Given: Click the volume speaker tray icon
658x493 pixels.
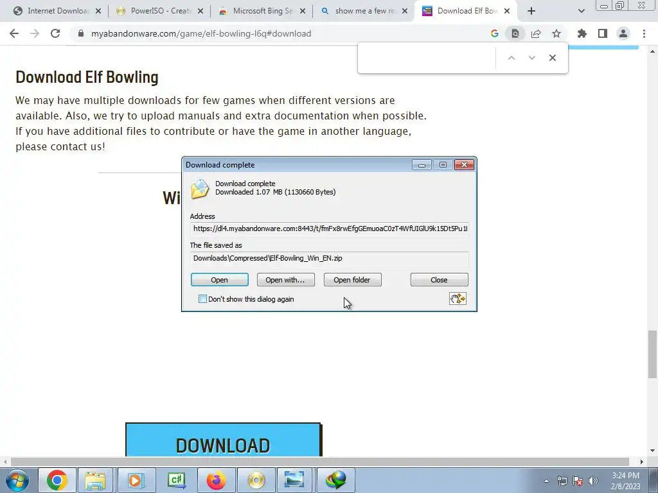Looking at the screenshot, I should pyautogui.click(x=593, y=481).
